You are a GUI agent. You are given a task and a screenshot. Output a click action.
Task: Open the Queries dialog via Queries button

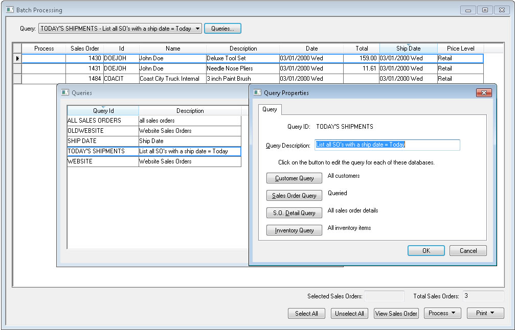pyautogui.click(x=222, y=29)
